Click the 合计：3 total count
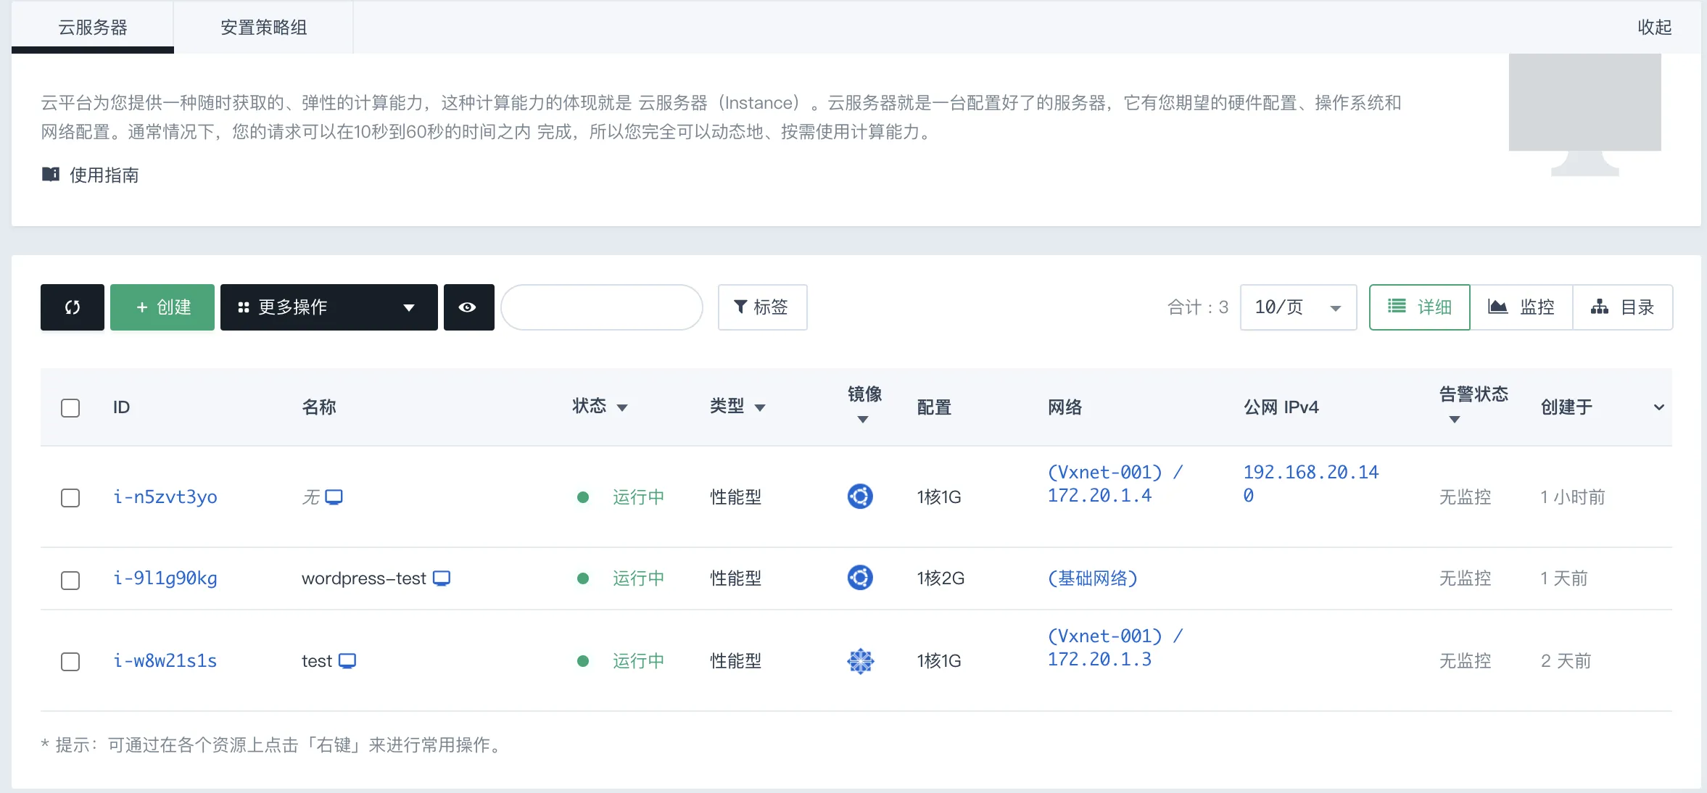This screenshot has height=793, width=1707. click(x=1198, y=307)
